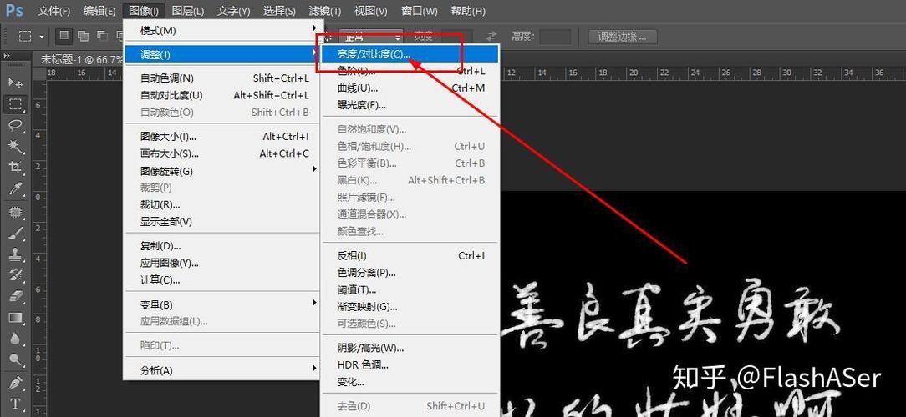Image resolution: width=906 pixels, height=417 pixels.
Task: Expand the 变量(B) submenu
Action: [x=221, y=304]
